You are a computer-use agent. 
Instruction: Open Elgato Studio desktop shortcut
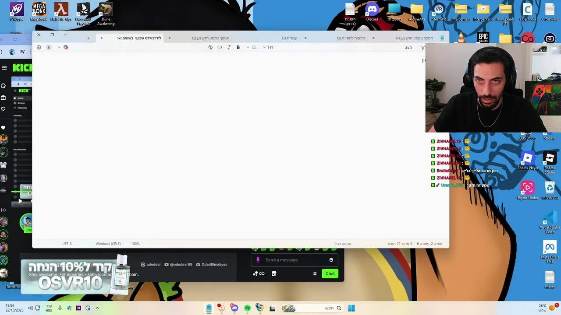click(528, 190)
